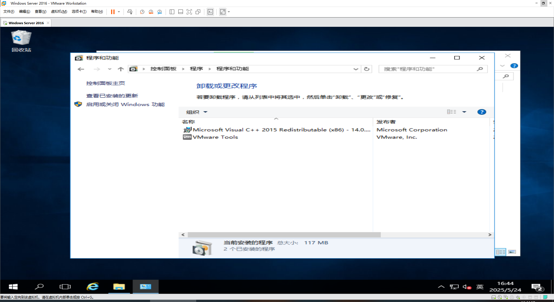This screenshot has height=302, width=554.
Task: Open the 虚拟机(M) menu
Action: click(59, 12)
